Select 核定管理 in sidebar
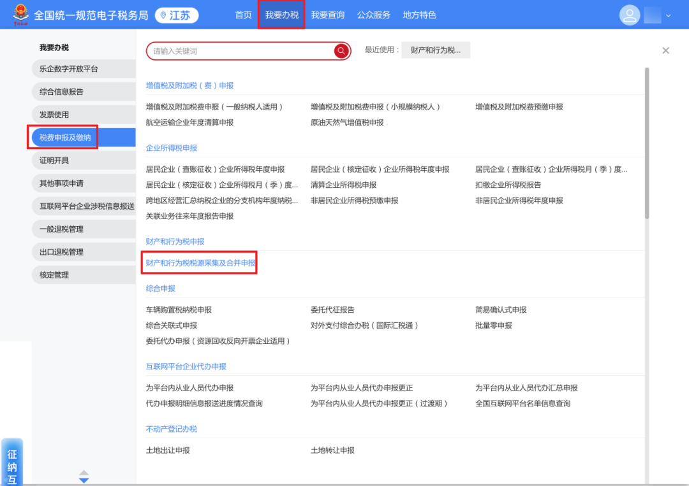Image resolution: width=689 pixels, height=486 pixels. 84,275
